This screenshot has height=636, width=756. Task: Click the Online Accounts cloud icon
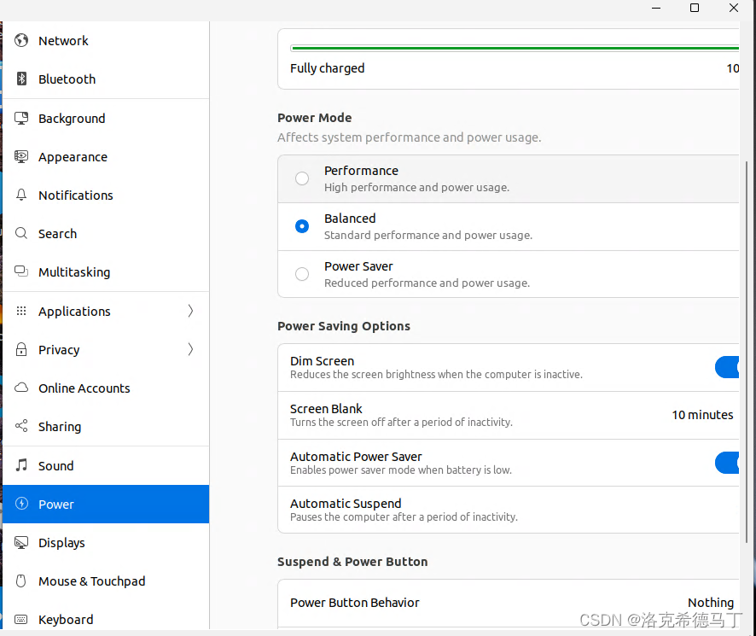pos(21,388)
